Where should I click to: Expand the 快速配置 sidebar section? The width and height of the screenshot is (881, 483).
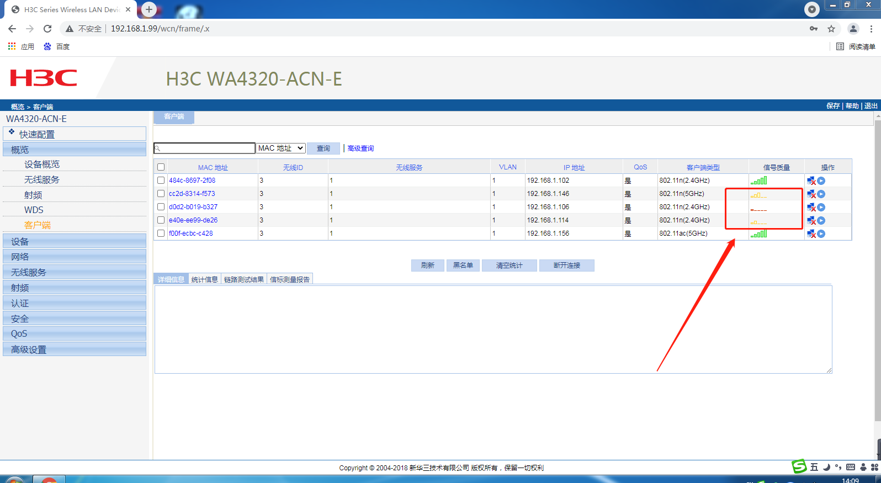point(75,134)
